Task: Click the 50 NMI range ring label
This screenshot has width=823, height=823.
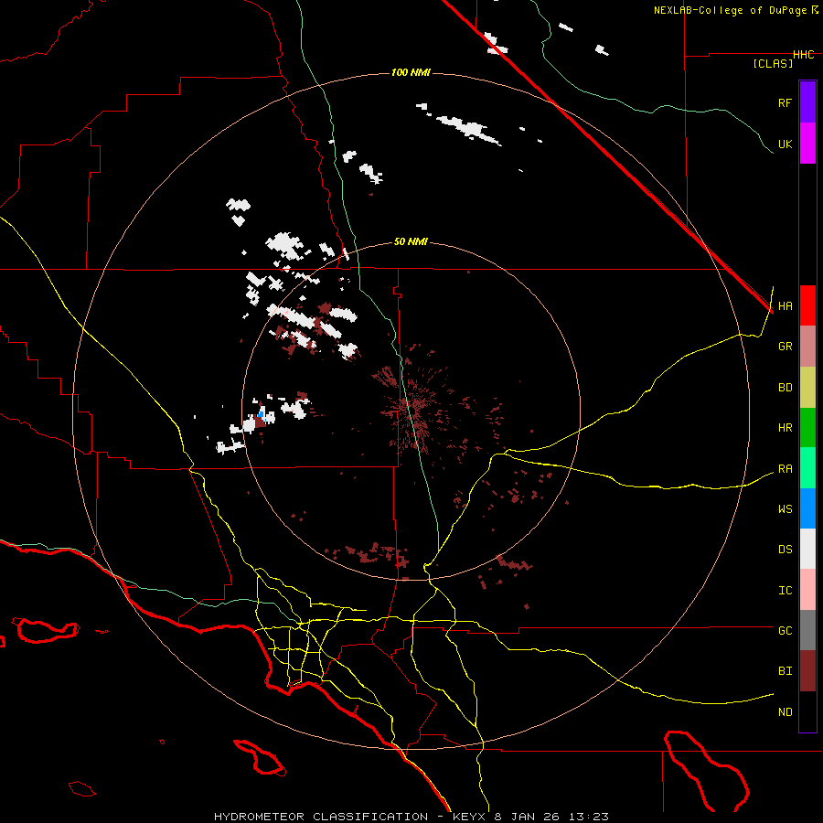Action: [411, 241]
